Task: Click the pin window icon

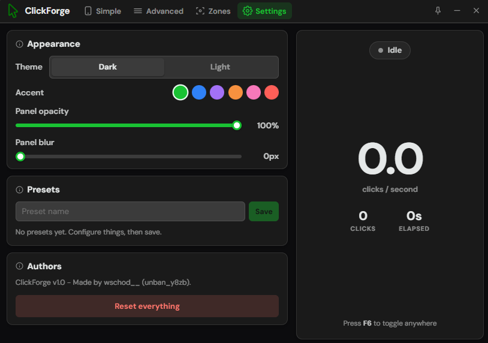Action: click(438, 11)
